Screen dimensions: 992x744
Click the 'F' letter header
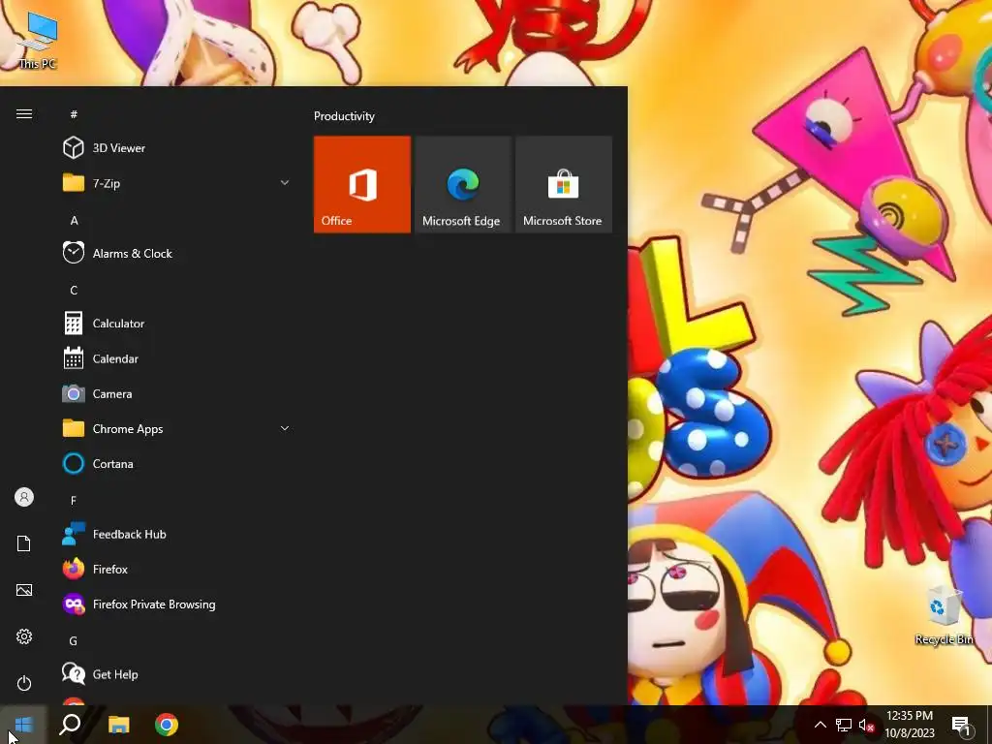point(74,501)
